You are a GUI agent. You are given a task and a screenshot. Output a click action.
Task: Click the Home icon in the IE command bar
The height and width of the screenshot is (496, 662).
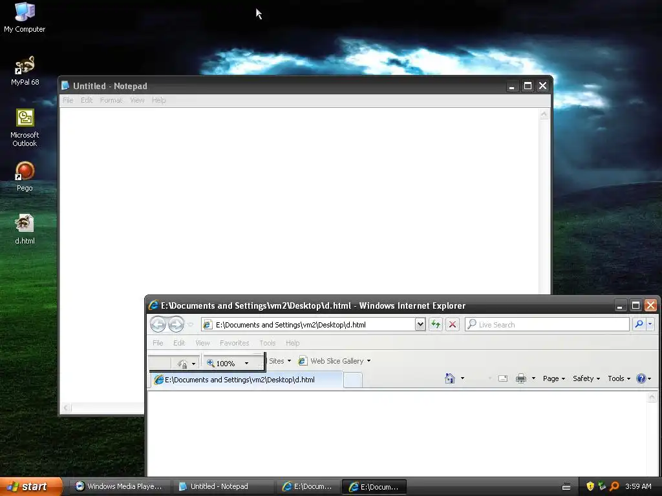pos(450,378)
